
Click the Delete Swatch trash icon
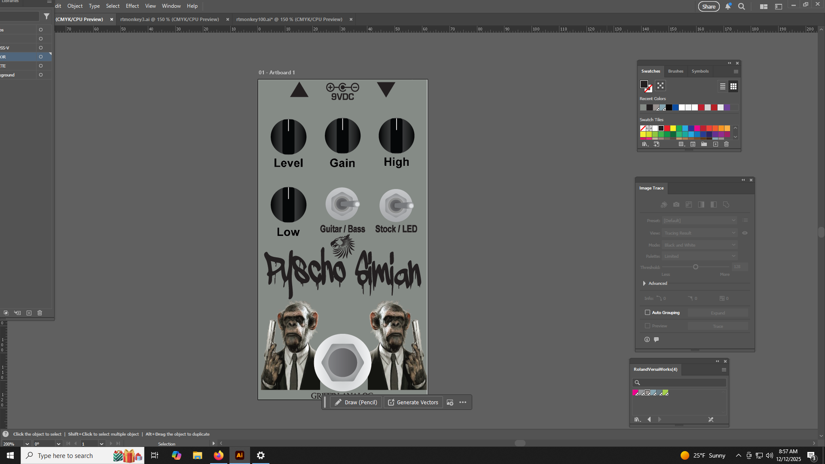pyautogui.click(x=726, y=144)
